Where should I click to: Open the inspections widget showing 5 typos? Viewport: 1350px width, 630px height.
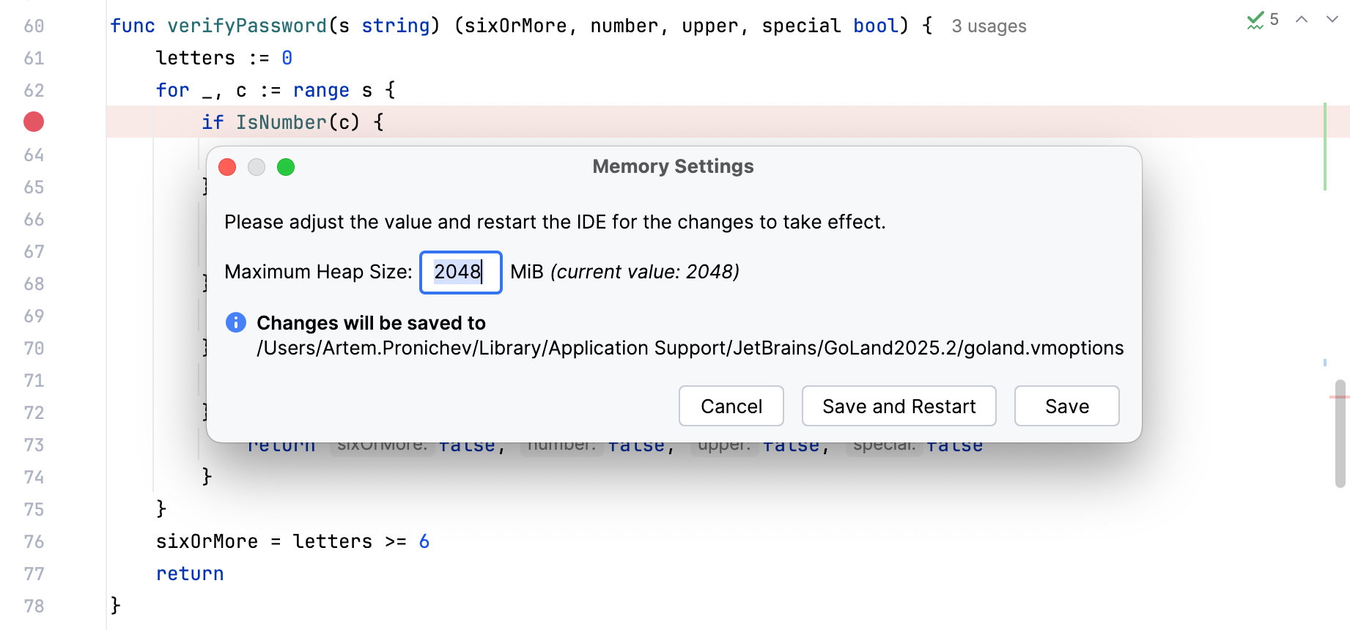pos(1263,20)
